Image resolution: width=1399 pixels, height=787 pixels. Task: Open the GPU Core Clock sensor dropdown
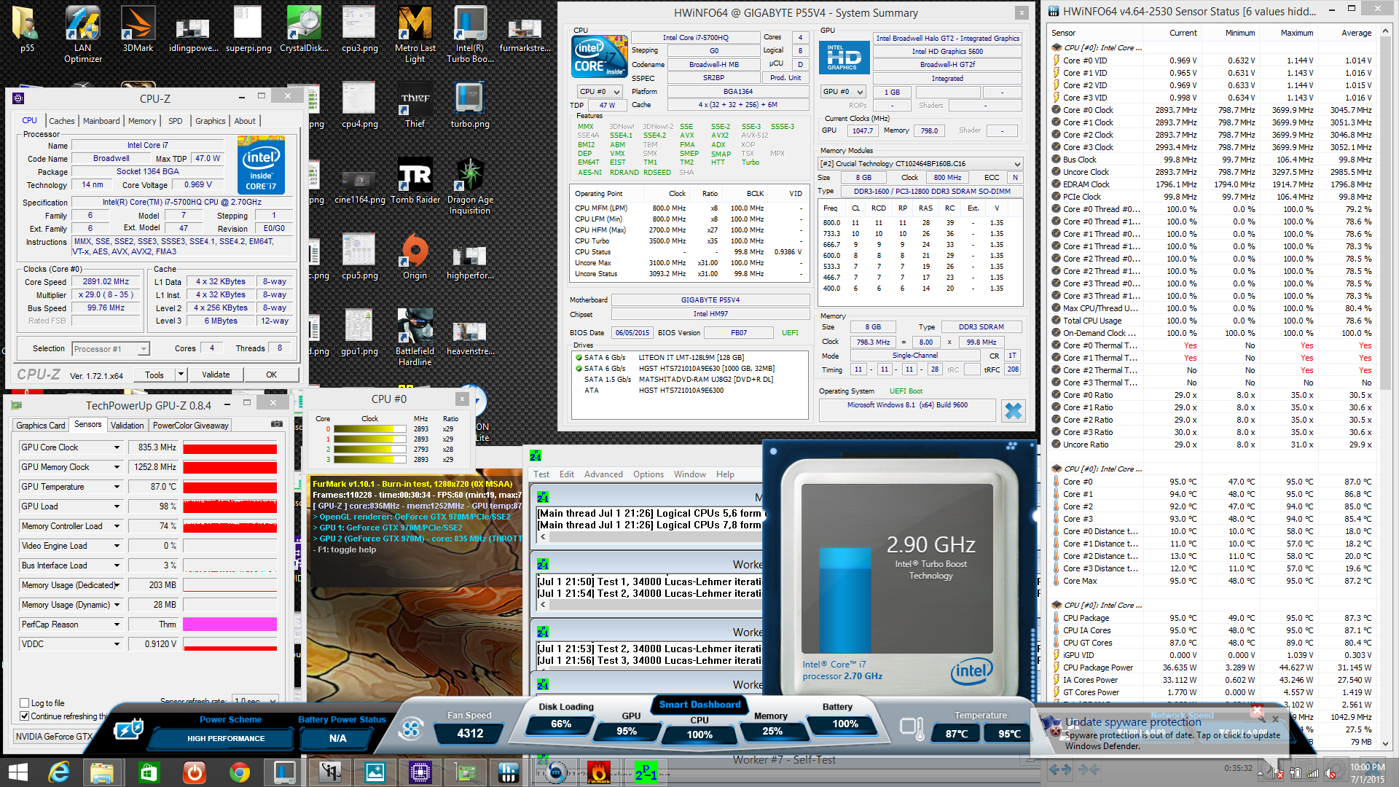[117, 447]
